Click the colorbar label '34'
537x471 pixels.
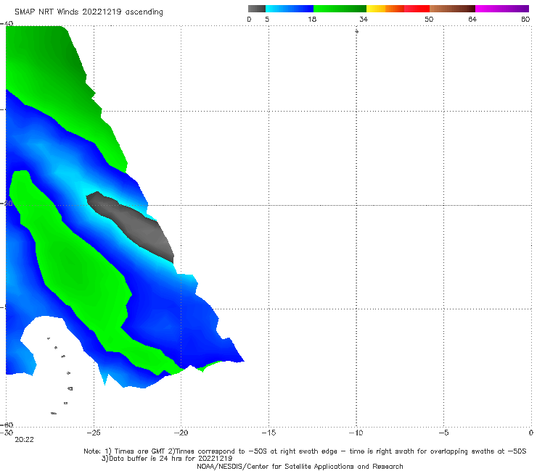pos(364,19)
